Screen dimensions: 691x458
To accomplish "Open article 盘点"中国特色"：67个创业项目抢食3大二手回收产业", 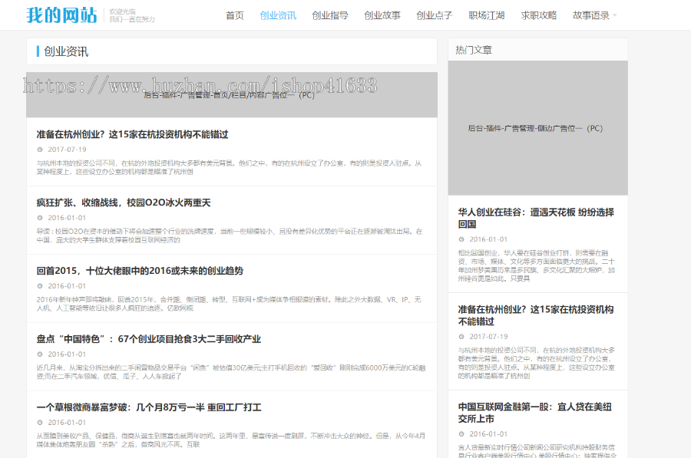I will 148,339.
